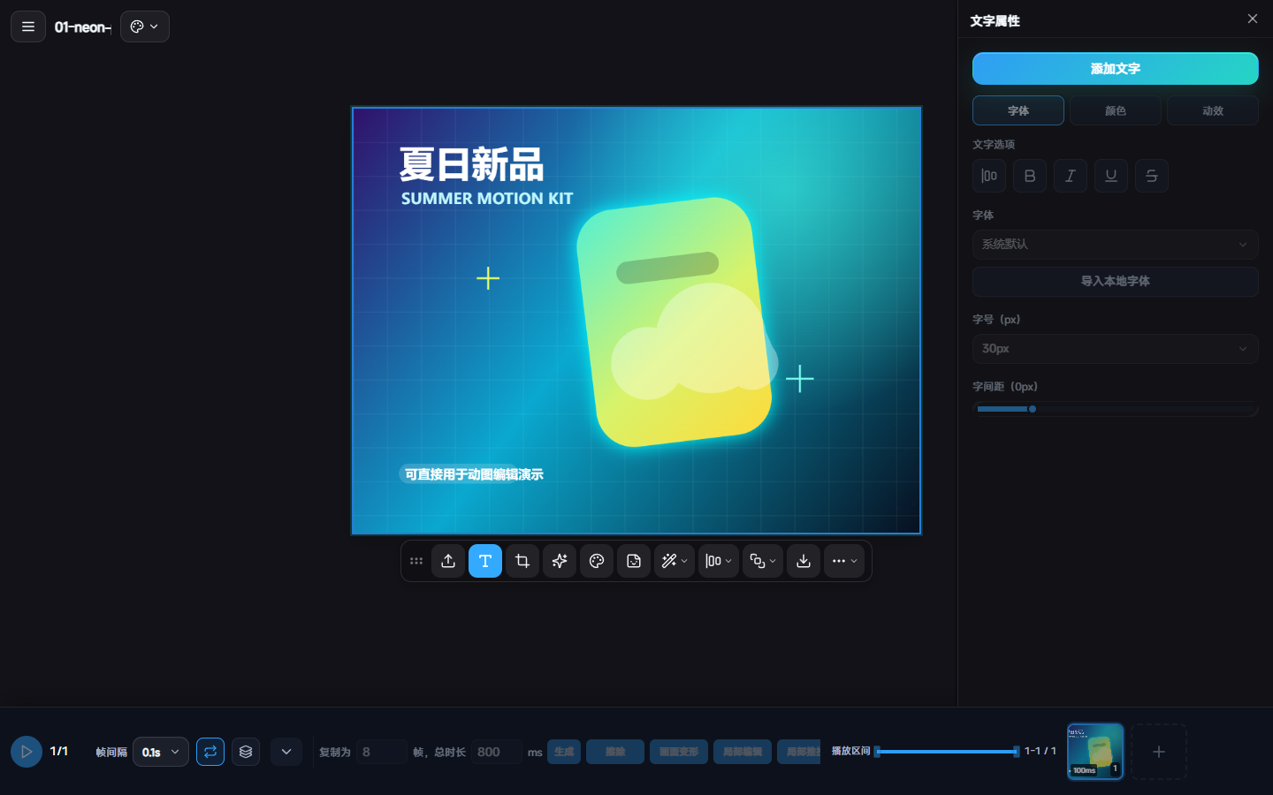Click the 01-neon- project name
This screenshot has width=1273, height=795.
[x=83, y=27]
